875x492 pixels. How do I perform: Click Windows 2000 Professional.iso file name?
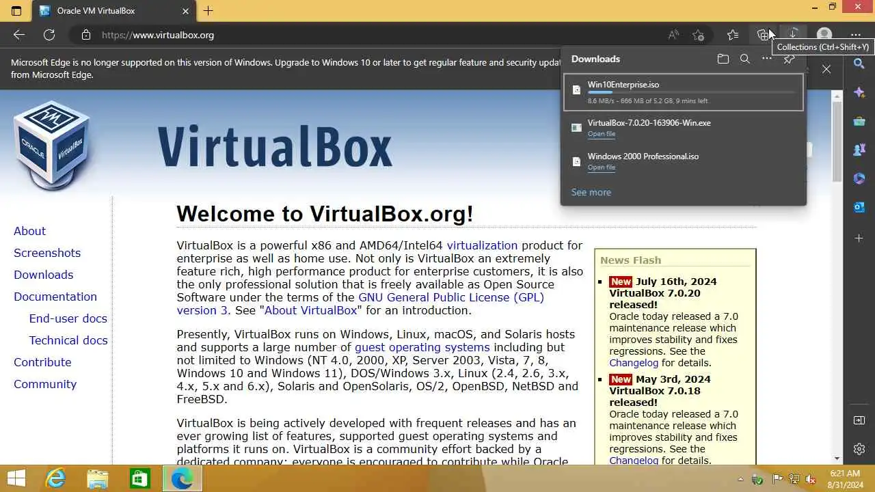coord(643,156)
